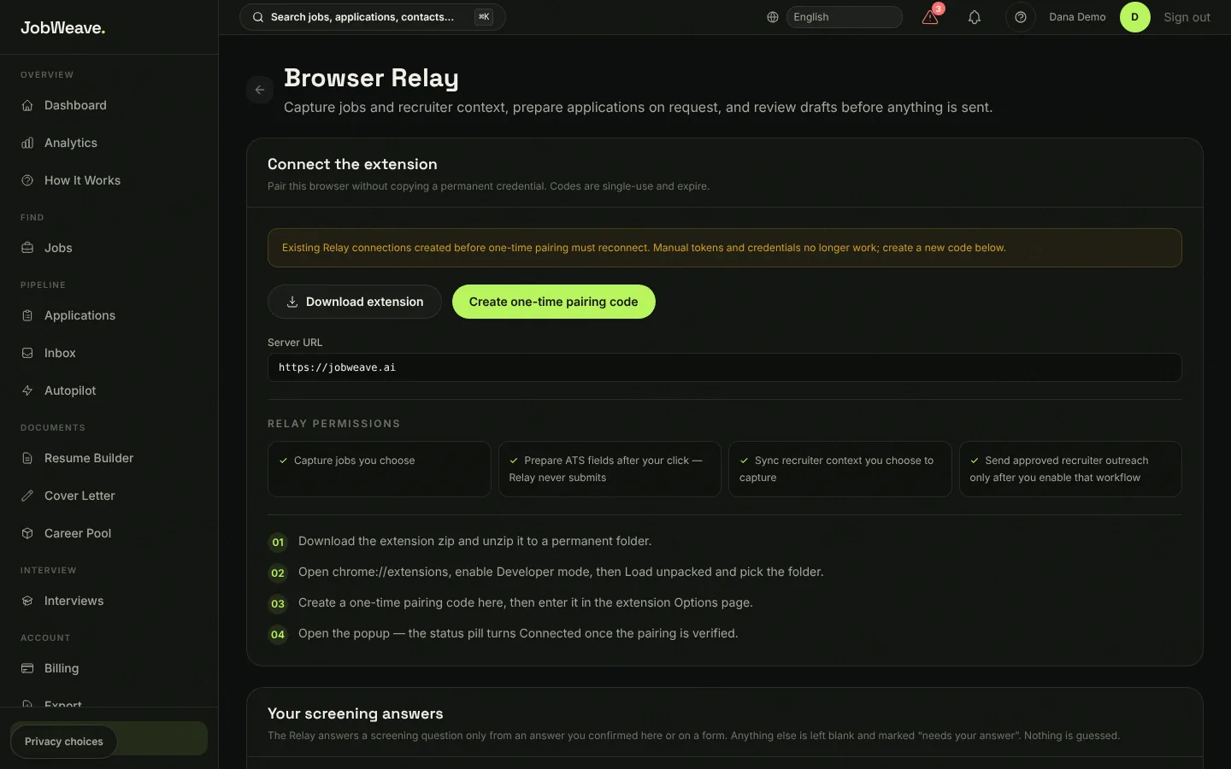Click the Your screening answers heading
The image size is (1231, 769).
pyautogui.click(x=356, y=713)
